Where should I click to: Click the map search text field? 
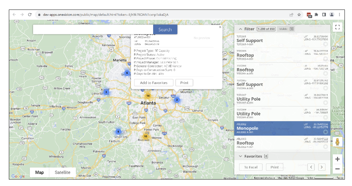click(93, 29)
